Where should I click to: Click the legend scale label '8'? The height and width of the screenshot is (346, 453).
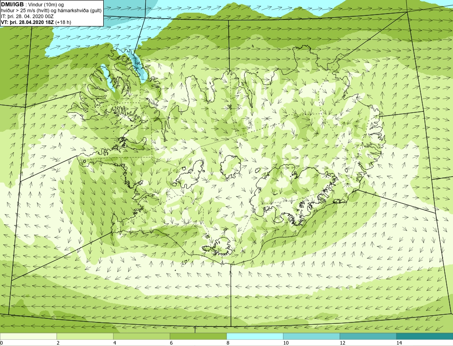click(228, 343)
